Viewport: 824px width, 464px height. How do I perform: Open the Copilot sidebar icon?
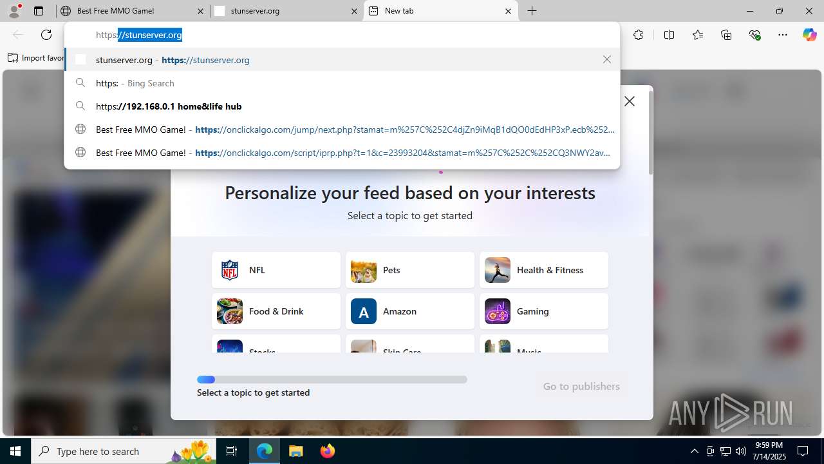point(809,35)
